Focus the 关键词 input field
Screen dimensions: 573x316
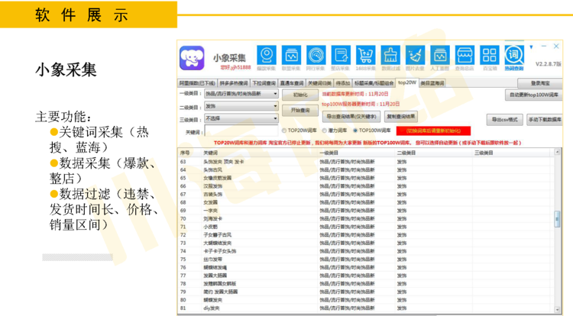click(241, 131)
